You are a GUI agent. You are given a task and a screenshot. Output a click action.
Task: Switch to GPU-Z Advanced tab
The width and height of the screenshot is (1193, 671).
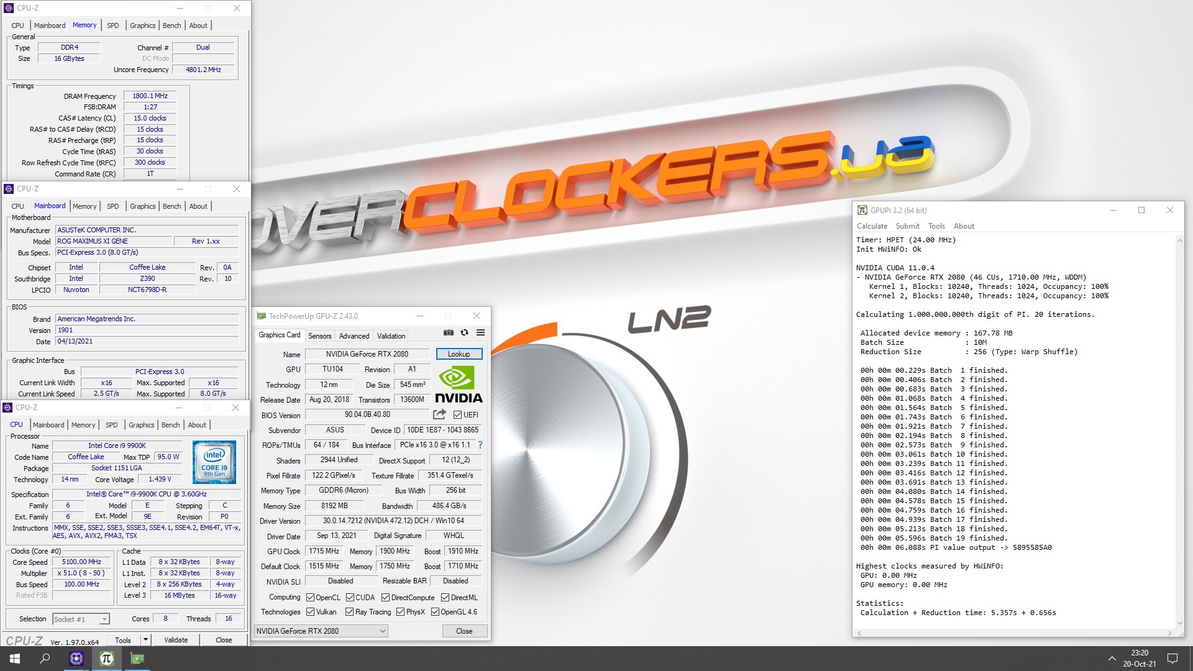tap(354, 336)
